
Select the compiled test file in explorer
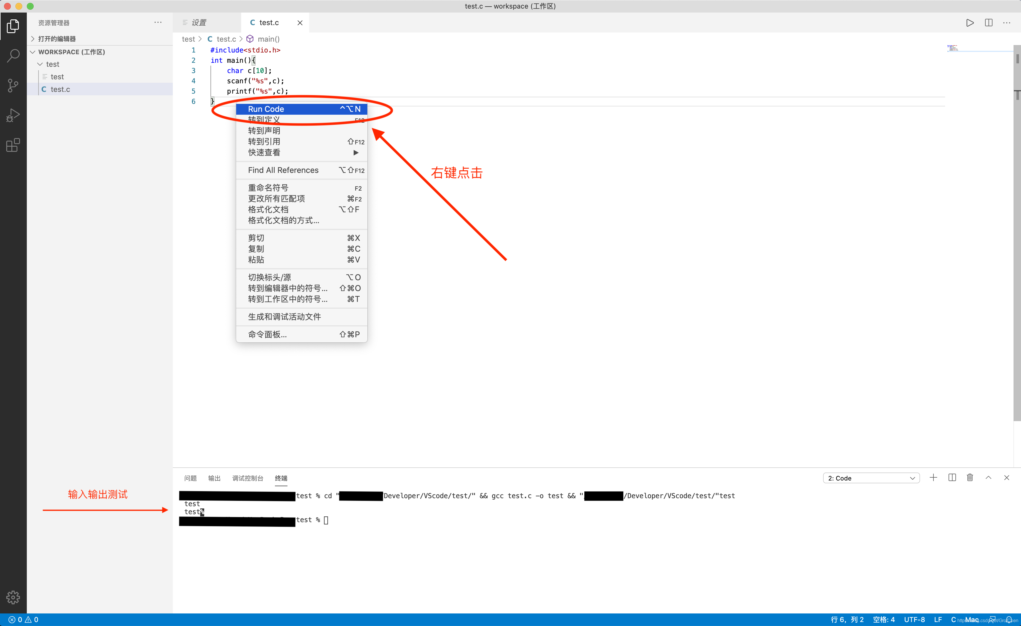pos(100,77)
